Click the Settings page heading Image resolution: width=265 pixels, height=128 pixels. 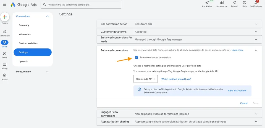pos(66,14)
